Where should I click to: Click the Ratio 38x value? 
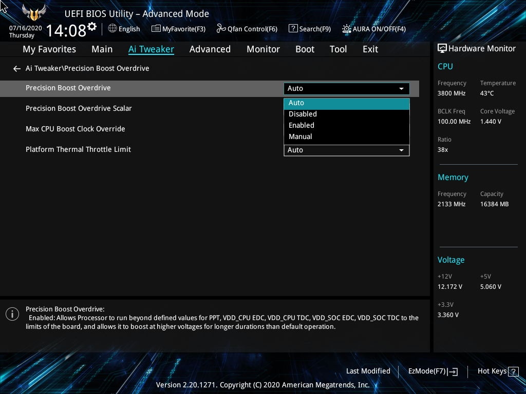coord(443,150)
